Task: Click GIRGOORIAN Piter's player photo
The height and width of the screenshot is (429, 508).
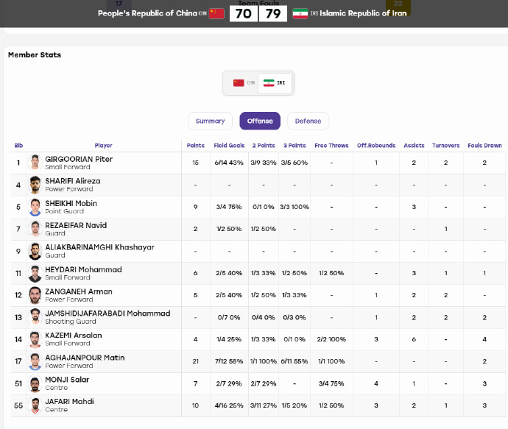Action: coord(35,163)
